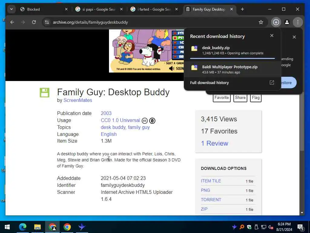Open the second Chrome taskbar icon
This screenshot has width=310, height=233.
pos(67,227)
